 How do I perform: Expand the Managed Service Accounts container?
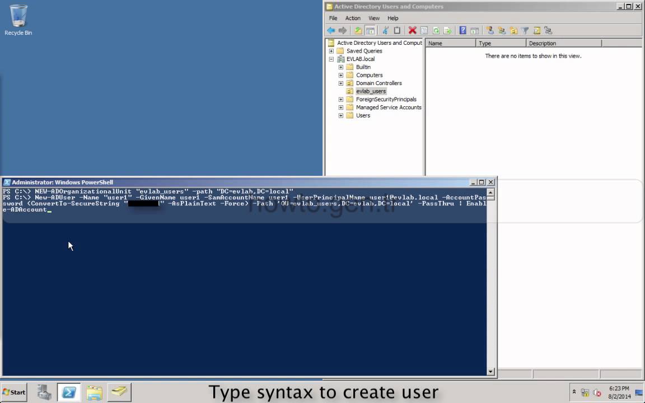(x=340, y=107)
